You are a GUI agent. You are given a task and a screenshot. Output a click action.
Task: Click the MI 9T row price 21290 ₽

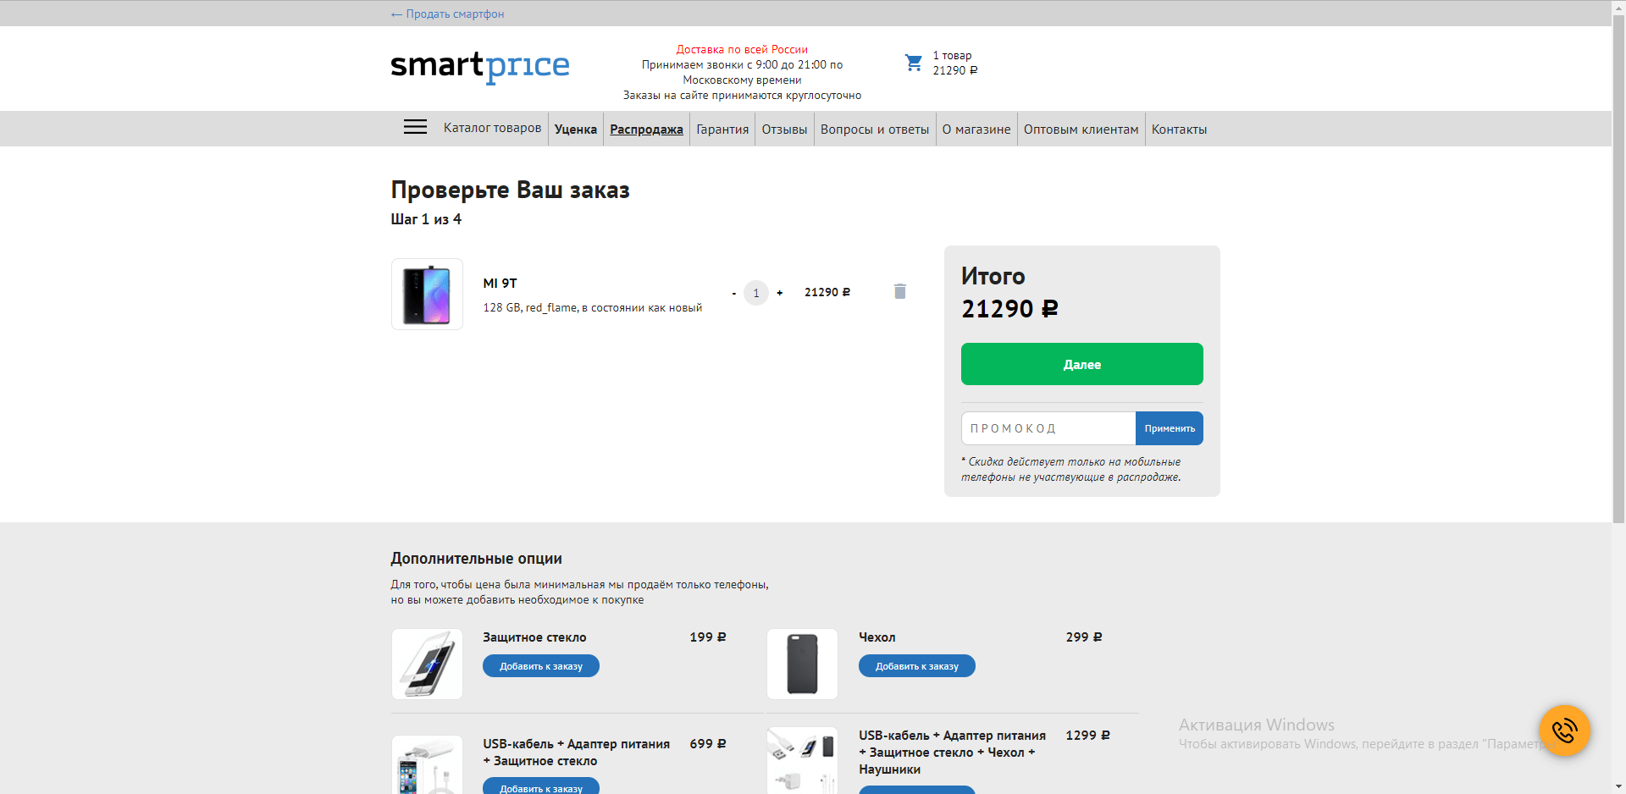coord(827,292)
